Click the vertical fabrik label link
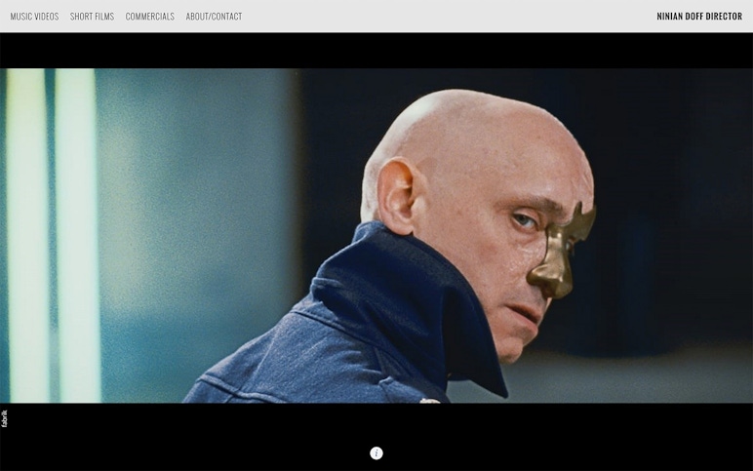This screenshot has height=471, width=753. [x=5, y=418]
